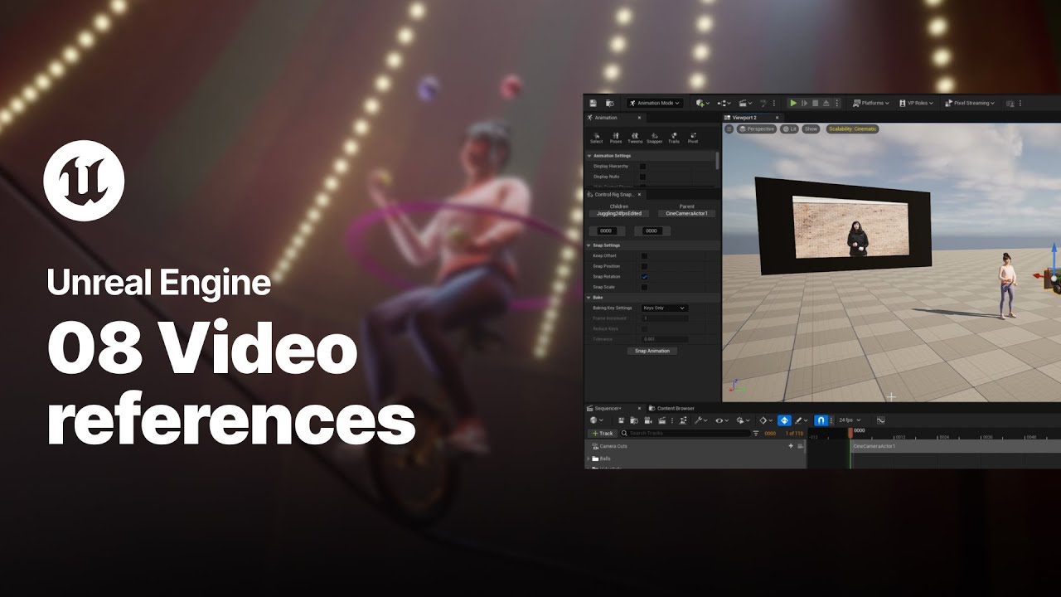Click the Browse content icon next to Save
Image resolution: width=1061 pixels, height=597 pixels.
(610, 103)
